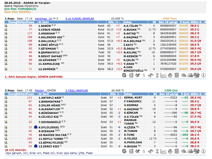
Task: Open the 3 YAŞLI ARAPLAR link
Action: point(77,90)
